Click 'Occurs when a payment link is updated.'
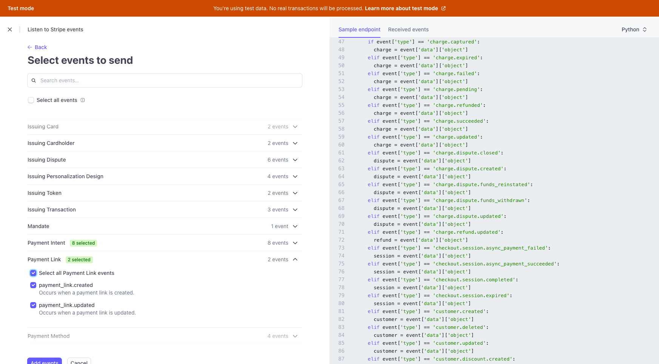Image resolution: width=659 pixels, height=364 pixels. click(x=87, y=313)
